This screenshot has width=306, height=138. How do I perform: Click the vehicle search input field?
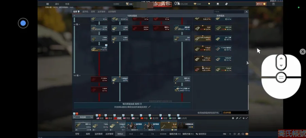228,12
